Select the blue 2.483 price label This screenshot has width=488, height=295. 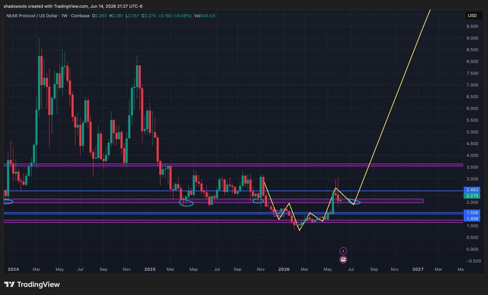click(472, 190)
